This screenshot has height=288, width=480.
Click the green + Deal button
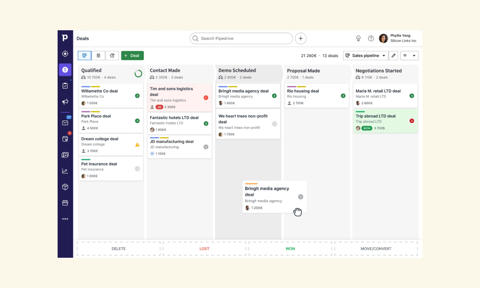point(132,55)
